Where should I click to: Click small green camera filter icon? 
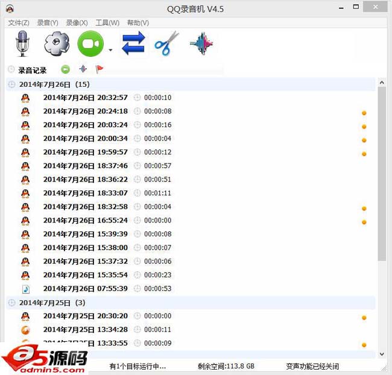[x=66, y=69]
